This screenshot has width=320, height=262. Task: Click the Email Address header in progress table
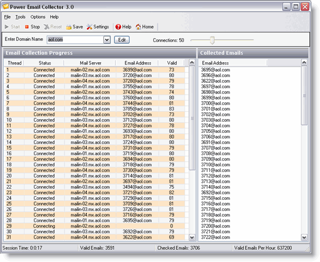(x=138, y=63)
